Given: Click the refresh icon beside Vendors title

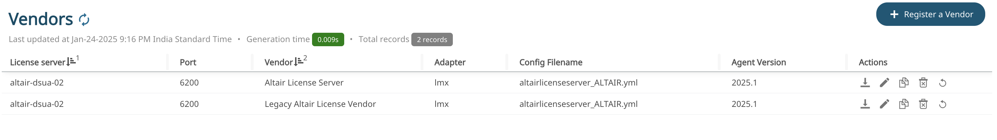Looking at the screenshot, I should click(x=84, y=19).
